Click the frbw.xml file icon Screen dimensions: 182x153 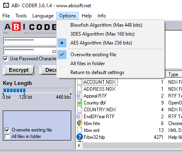(80, 130)
